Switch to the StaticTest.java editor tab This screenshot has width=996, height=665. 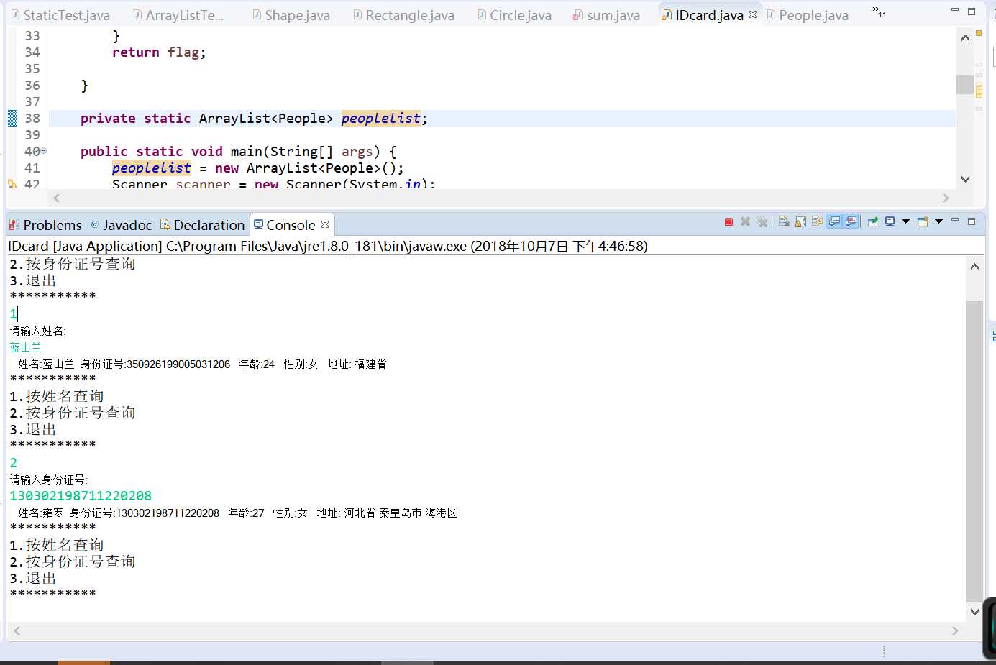61,15
